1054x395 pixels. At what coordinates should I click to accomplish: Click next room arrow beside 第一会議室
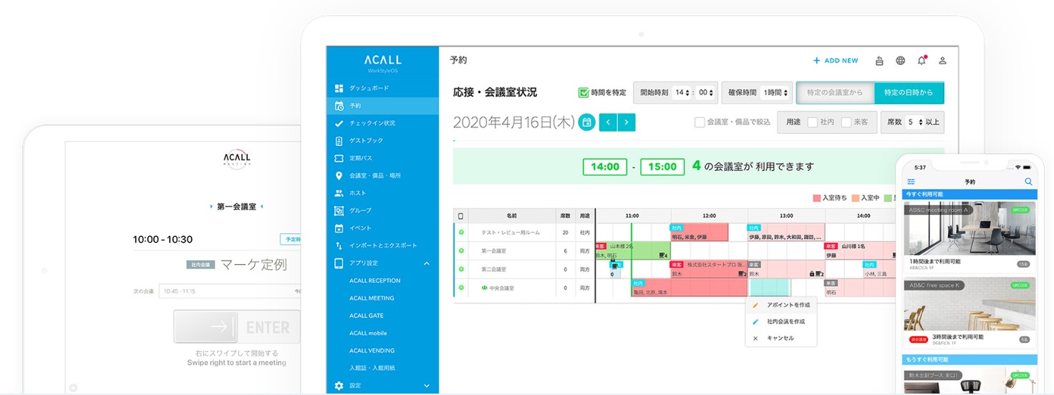(261, 207)
